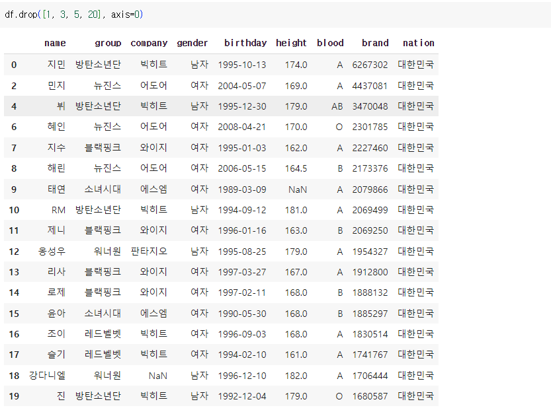Screen dimensions: 551x412
Task: Click the 'blood' column header
Action: coord(330,43)
